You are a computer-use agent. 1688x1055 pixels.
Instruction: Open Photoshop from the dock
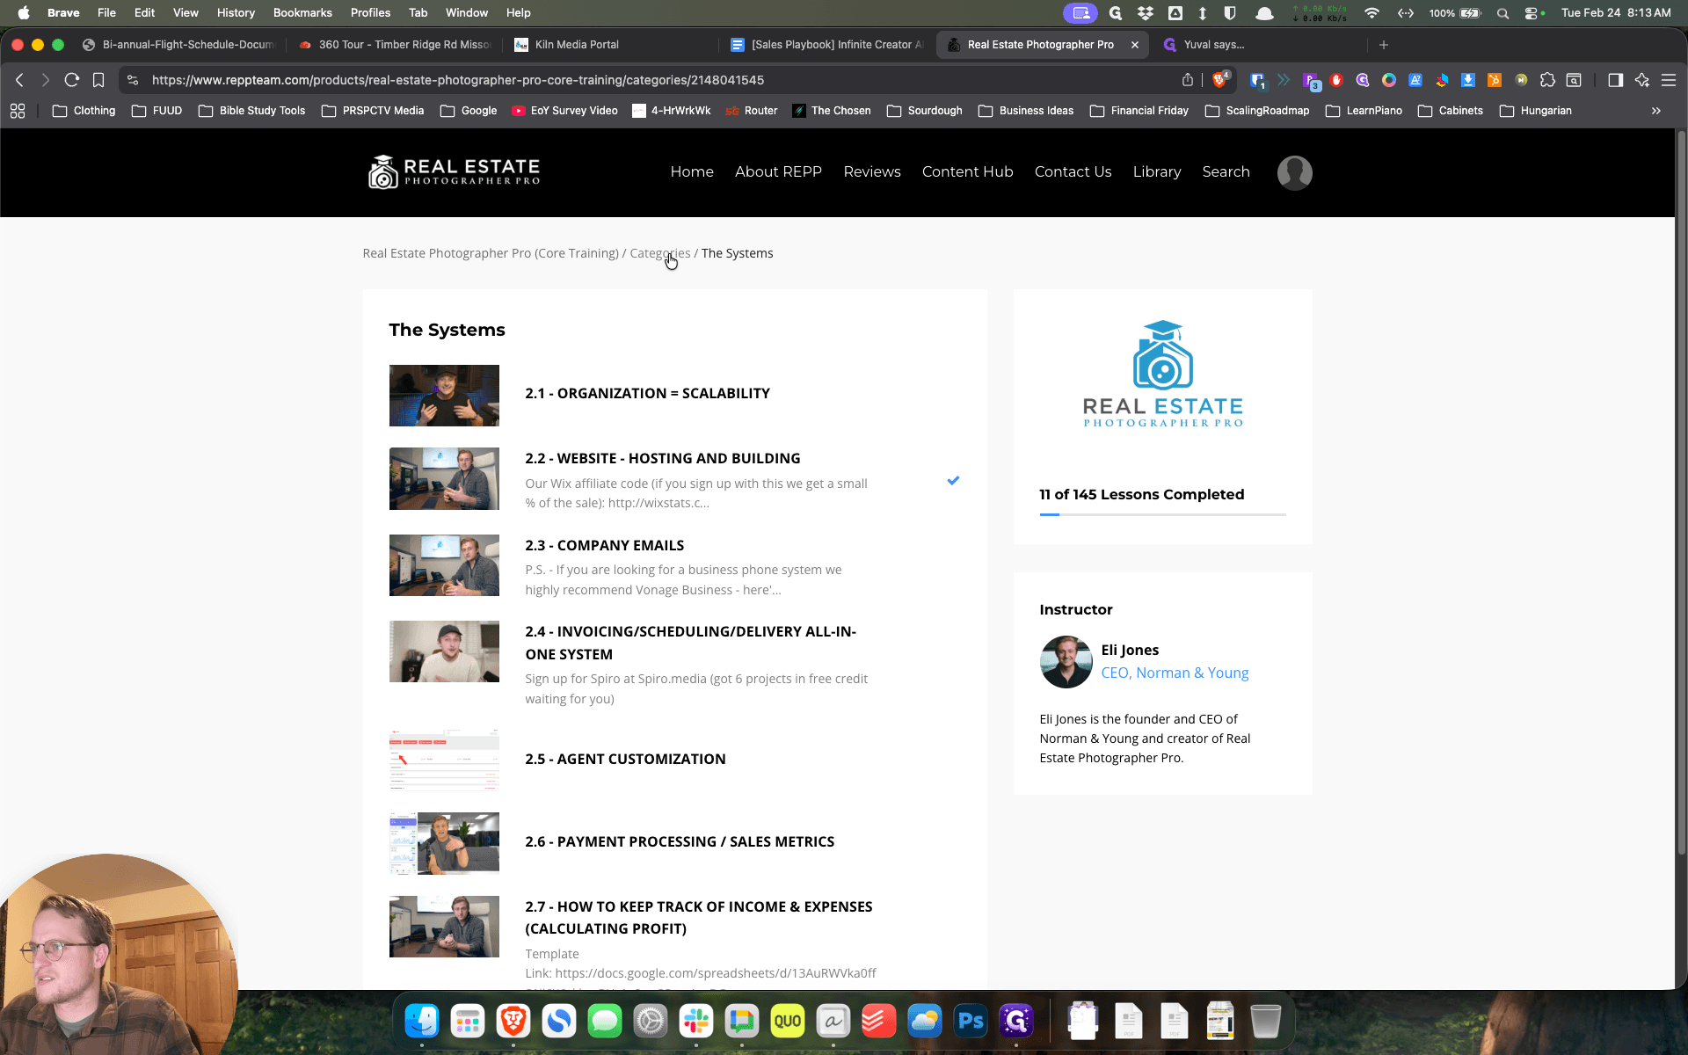(971, 1021)
